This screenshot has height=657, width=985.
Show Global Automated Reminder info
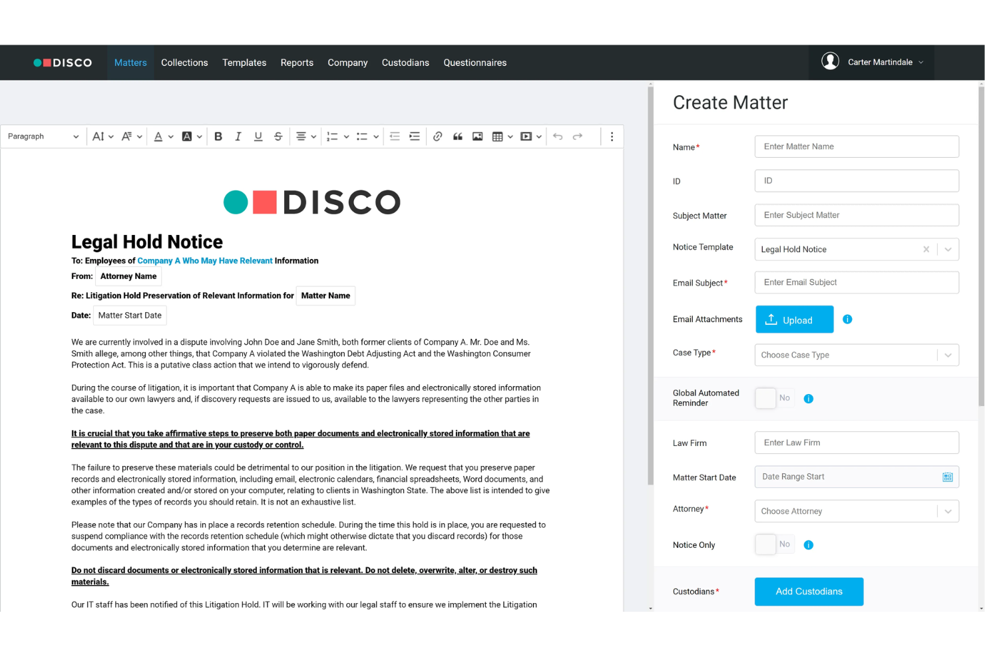click(809, 399)
